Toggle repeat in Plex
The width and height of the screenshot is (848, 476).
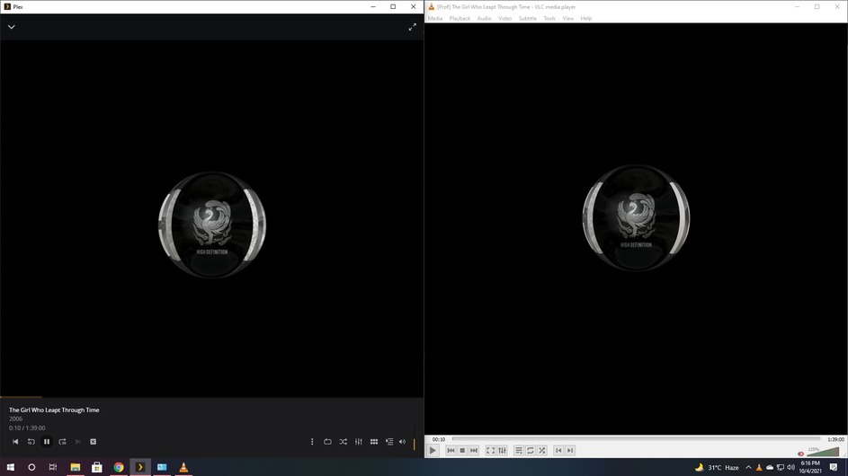pos(327,441)
